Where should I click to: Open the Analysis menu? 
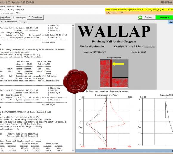pyautogui.click(x=10, y=7)
